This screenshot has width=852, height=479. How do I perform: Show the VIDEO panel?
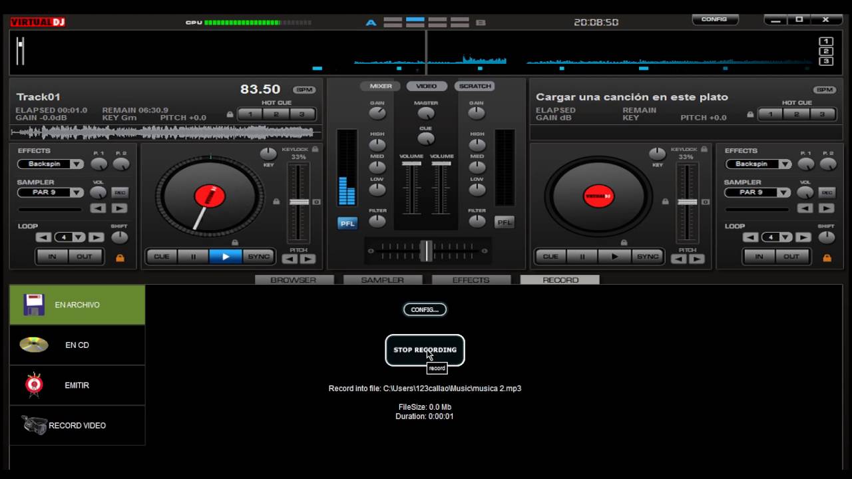point(427,86)
